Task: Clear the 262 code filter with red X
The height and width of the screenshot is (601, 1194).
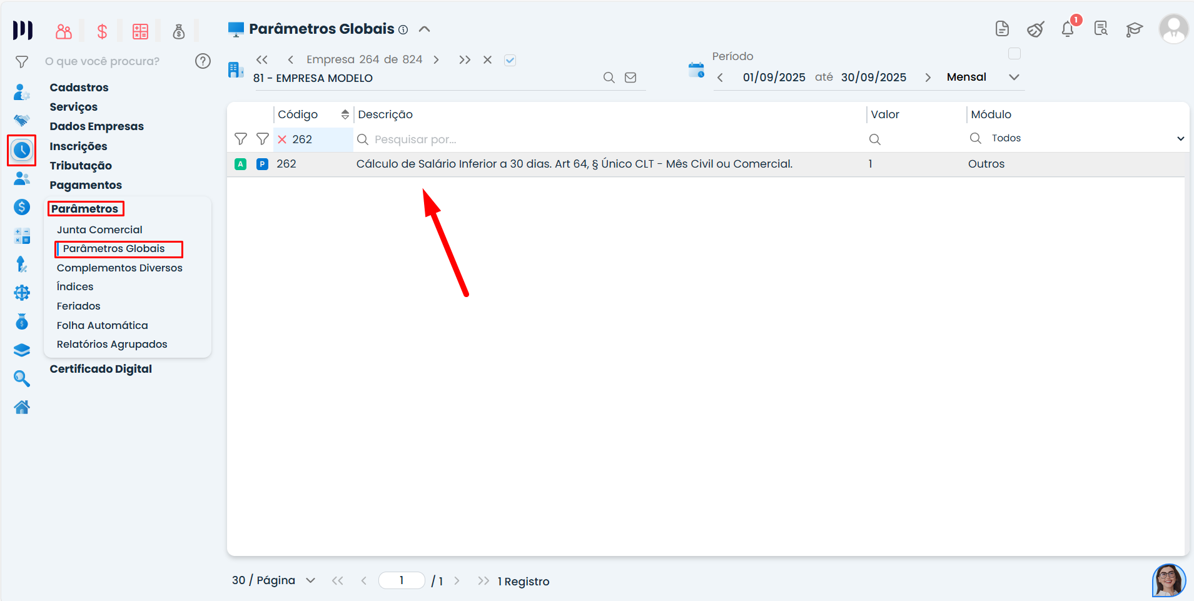Action: [282, 139]
